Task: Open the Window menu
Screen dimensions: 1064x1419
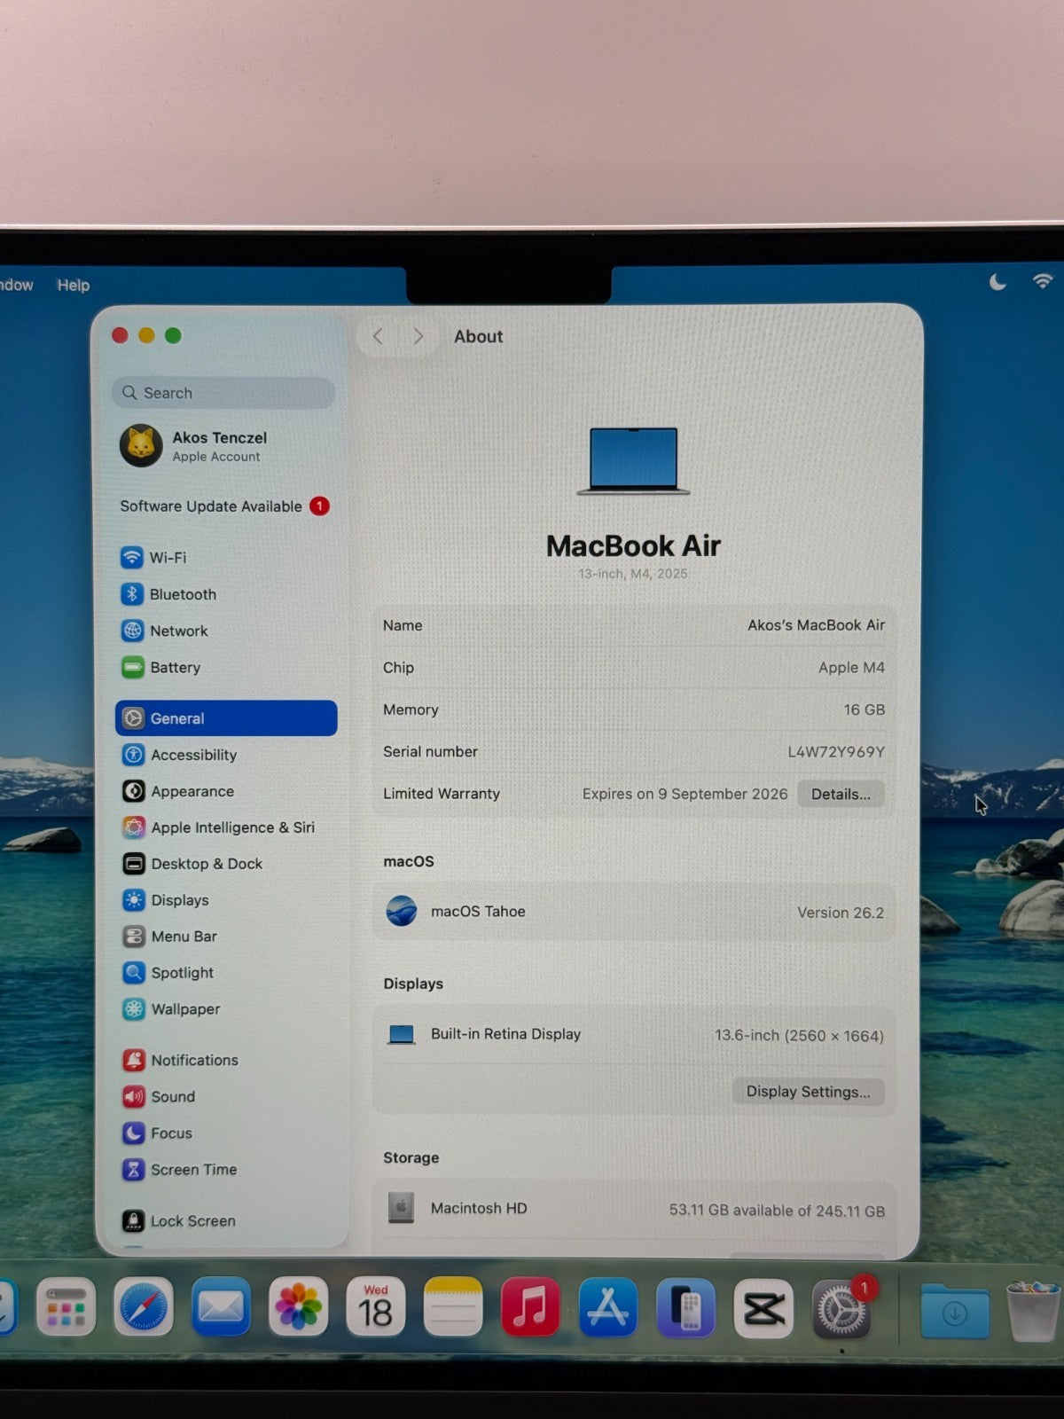Action: point(16,285)
